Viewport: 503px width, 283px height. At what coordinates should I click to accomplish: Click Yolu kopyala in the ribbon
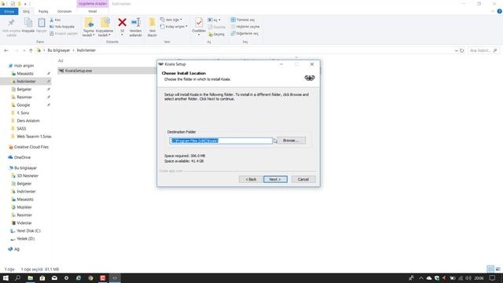[x=62, y=27]
